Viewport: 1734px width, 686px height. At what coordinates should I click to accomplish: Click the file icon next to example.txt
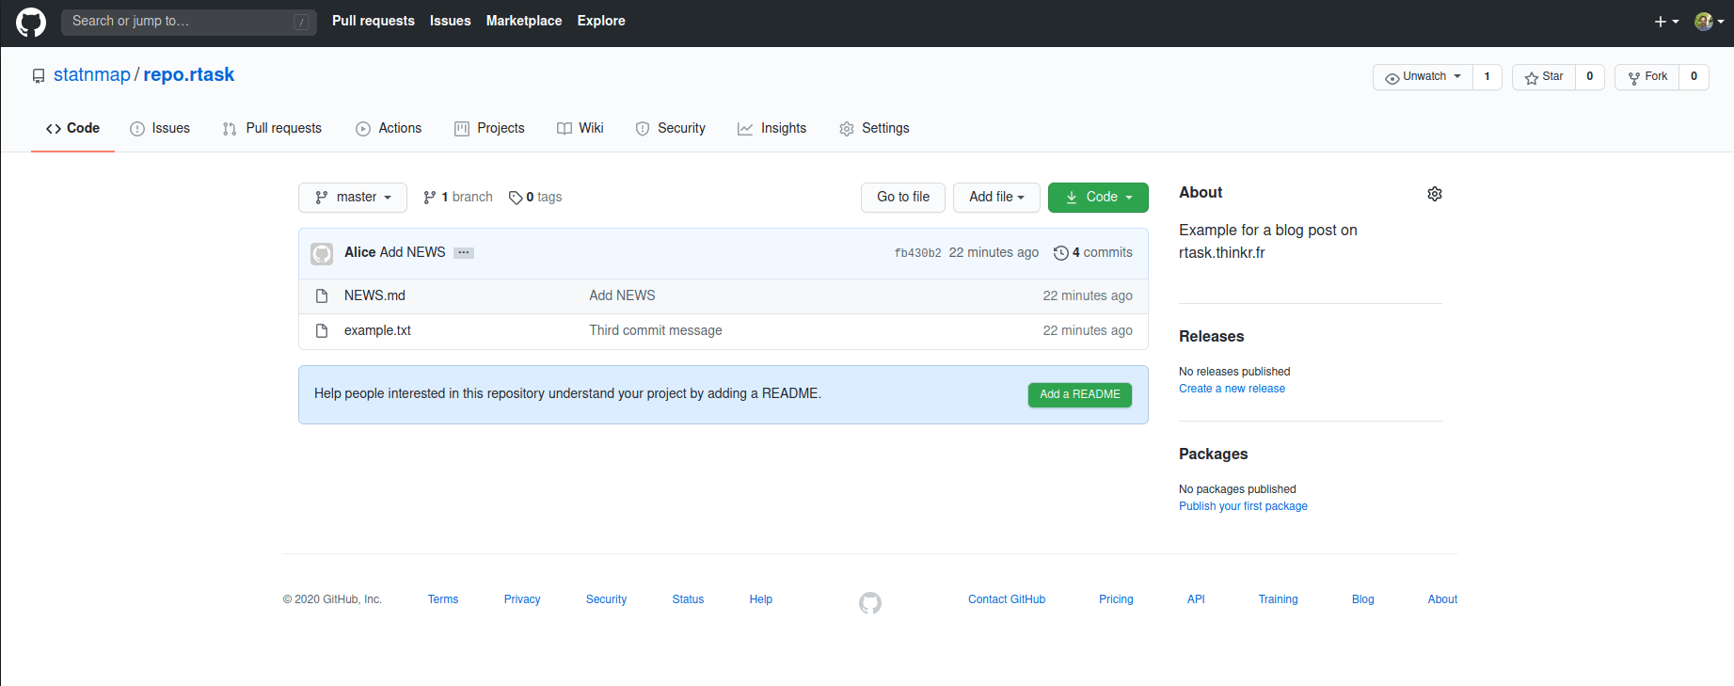click(x=322, y=331)
